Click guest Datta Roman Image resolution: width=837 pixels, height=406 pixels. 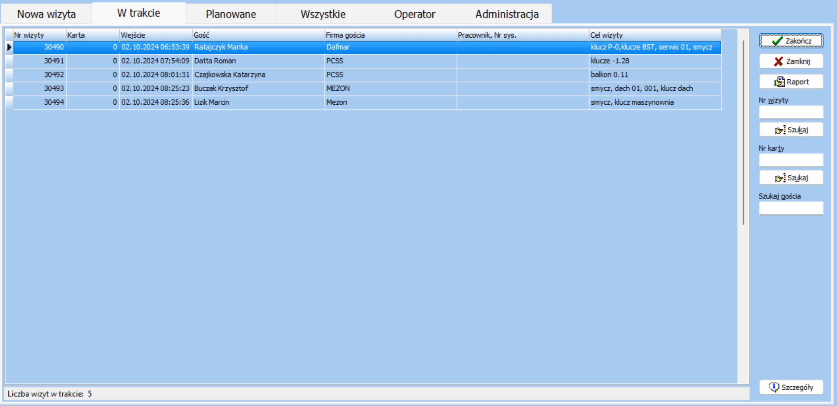click(215, 61)
